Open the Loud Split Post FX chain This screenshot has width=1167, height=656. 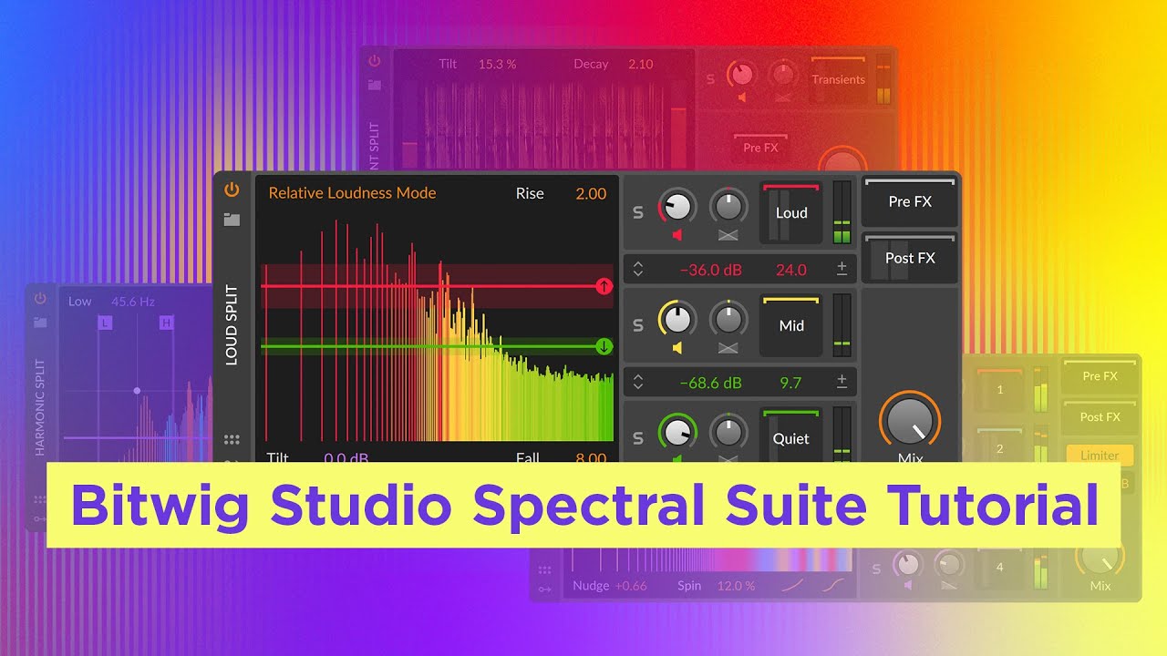910,258
